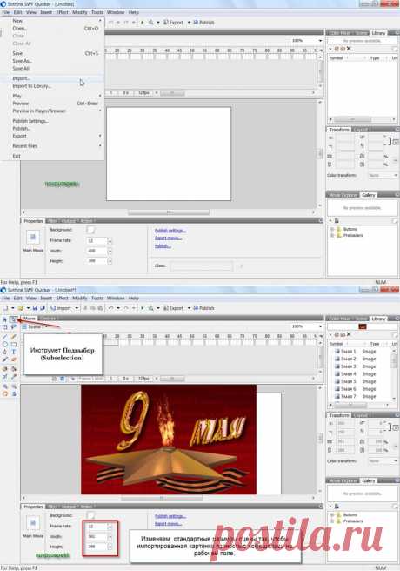
Task: Click the Background color swatch in the File-menu window
Action: 91,230
